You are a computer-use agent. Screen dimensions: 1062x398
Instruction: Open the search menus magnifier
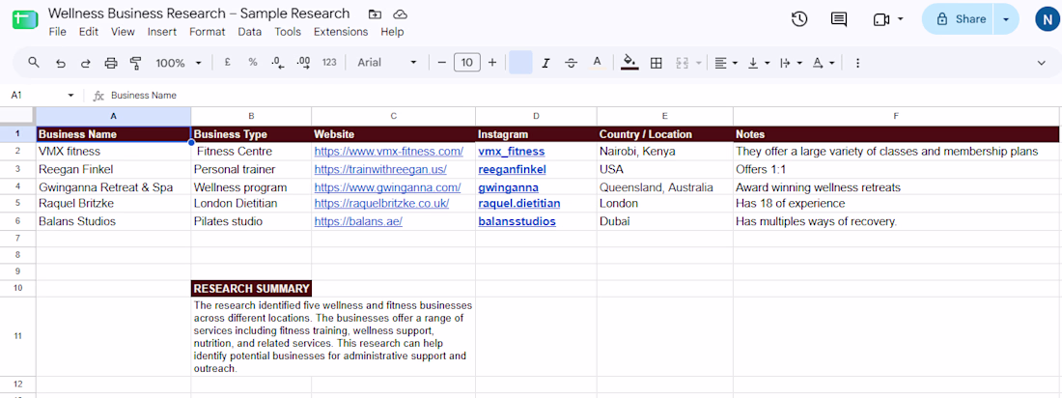coord(34,63)
